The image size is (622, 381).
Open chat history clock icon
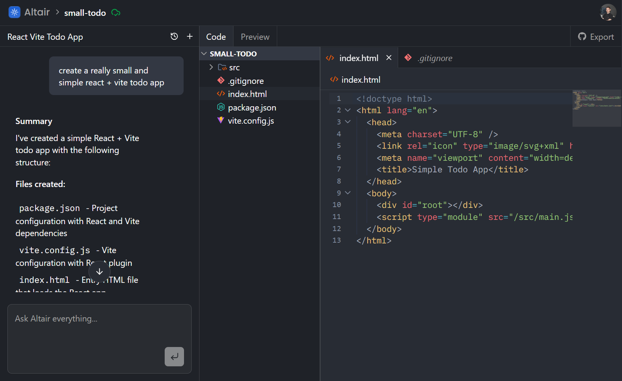(174, 36)
